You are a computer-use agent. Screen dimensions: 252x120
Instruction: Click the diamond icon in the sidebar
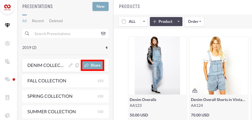click(7, 25)
